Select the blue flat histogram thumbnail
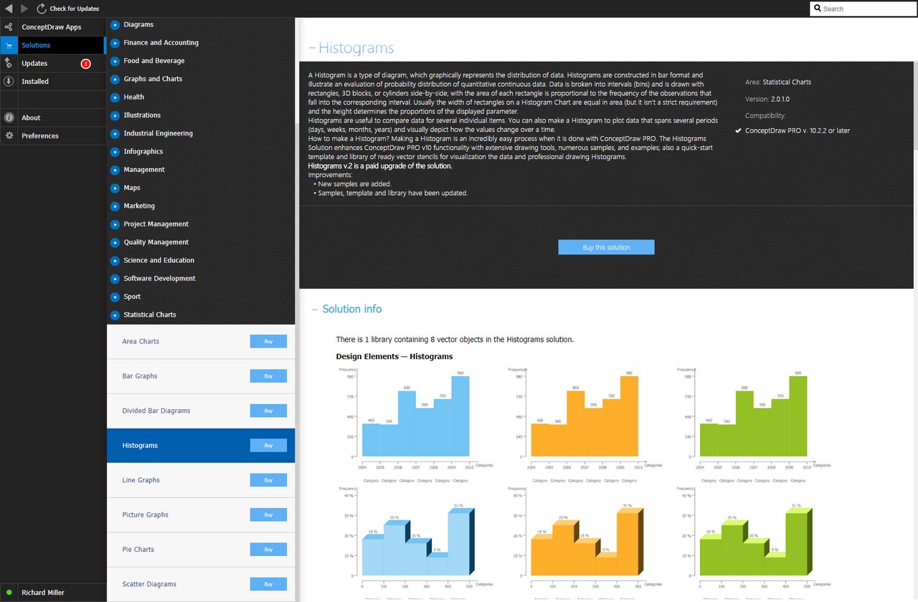 [x=415, y=419]
